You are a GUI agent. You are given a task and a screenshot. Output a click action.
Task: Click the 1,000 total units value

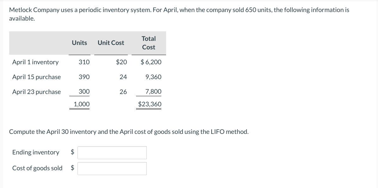(82, 104)
